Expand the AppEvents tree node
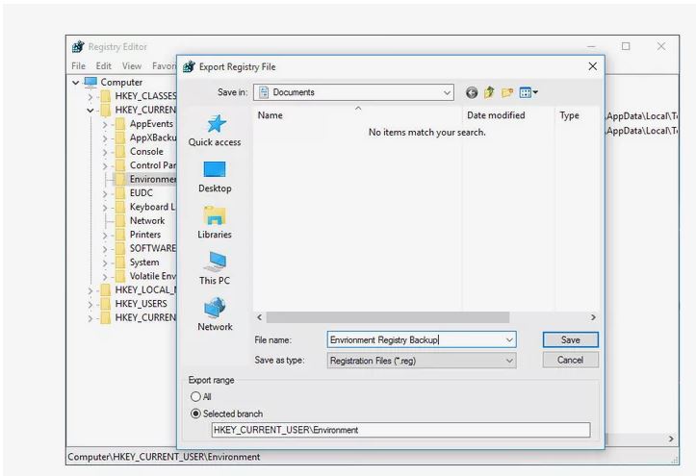This screenshot has height=476, width=696. coord(105,125)
